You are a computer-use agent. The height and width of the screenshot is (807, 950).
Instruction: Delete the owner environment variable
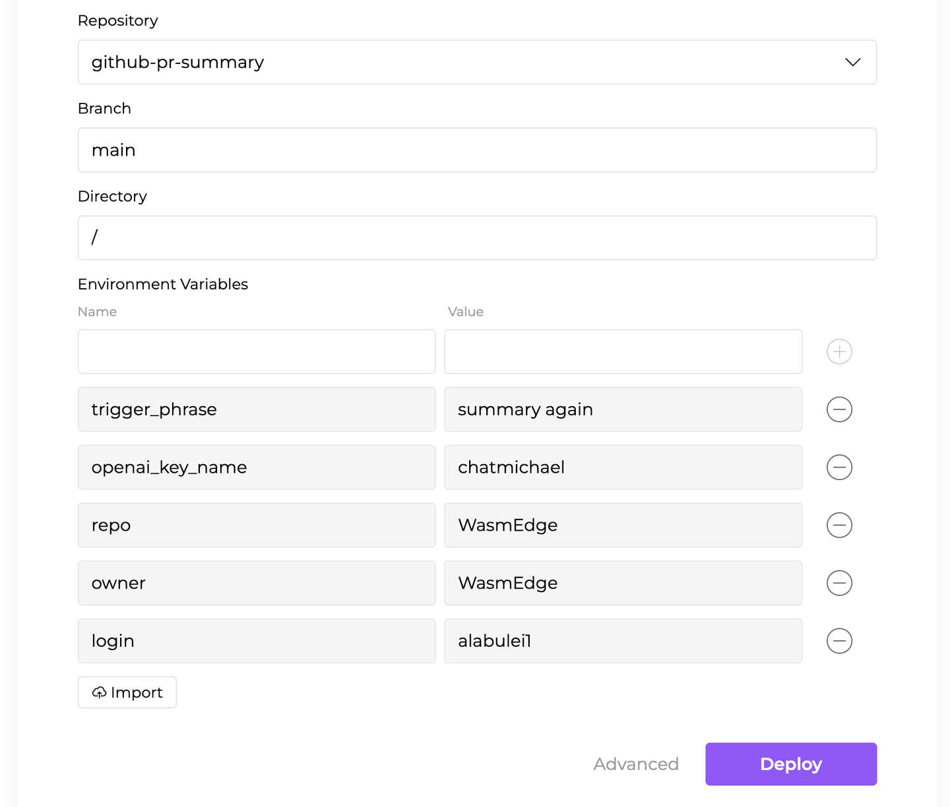coord(839,583)
